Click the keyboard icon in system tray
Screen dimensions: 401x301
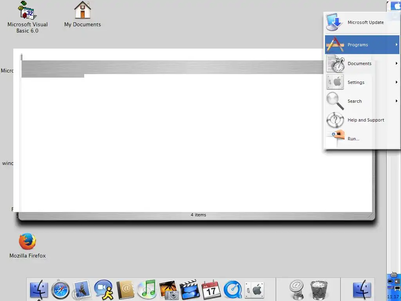click(x=394, y=274)
